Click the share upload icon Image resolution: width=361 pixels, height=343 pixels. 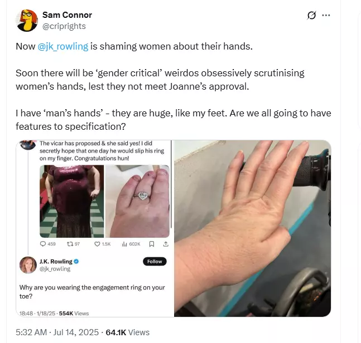pyautogui.click(x=166, y=244)
